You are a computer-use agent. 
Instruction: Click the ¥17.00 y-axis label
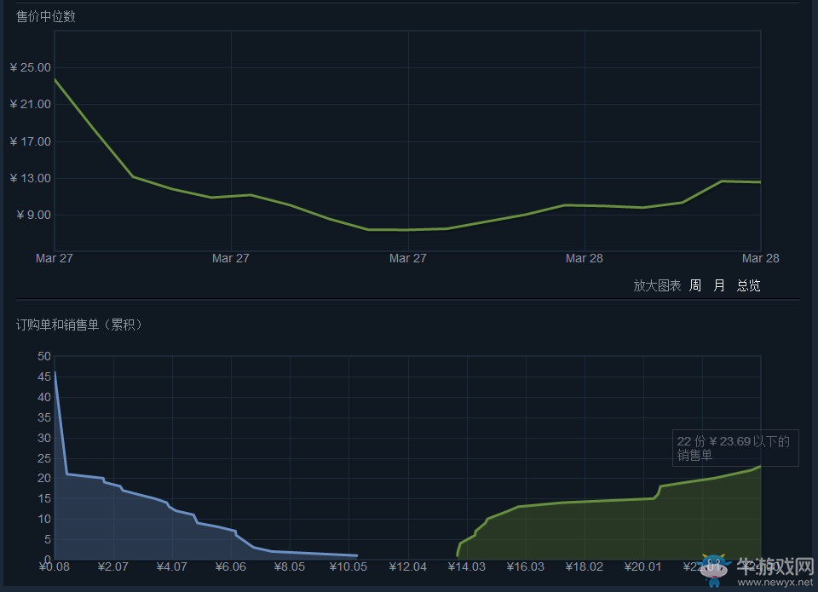31,141
